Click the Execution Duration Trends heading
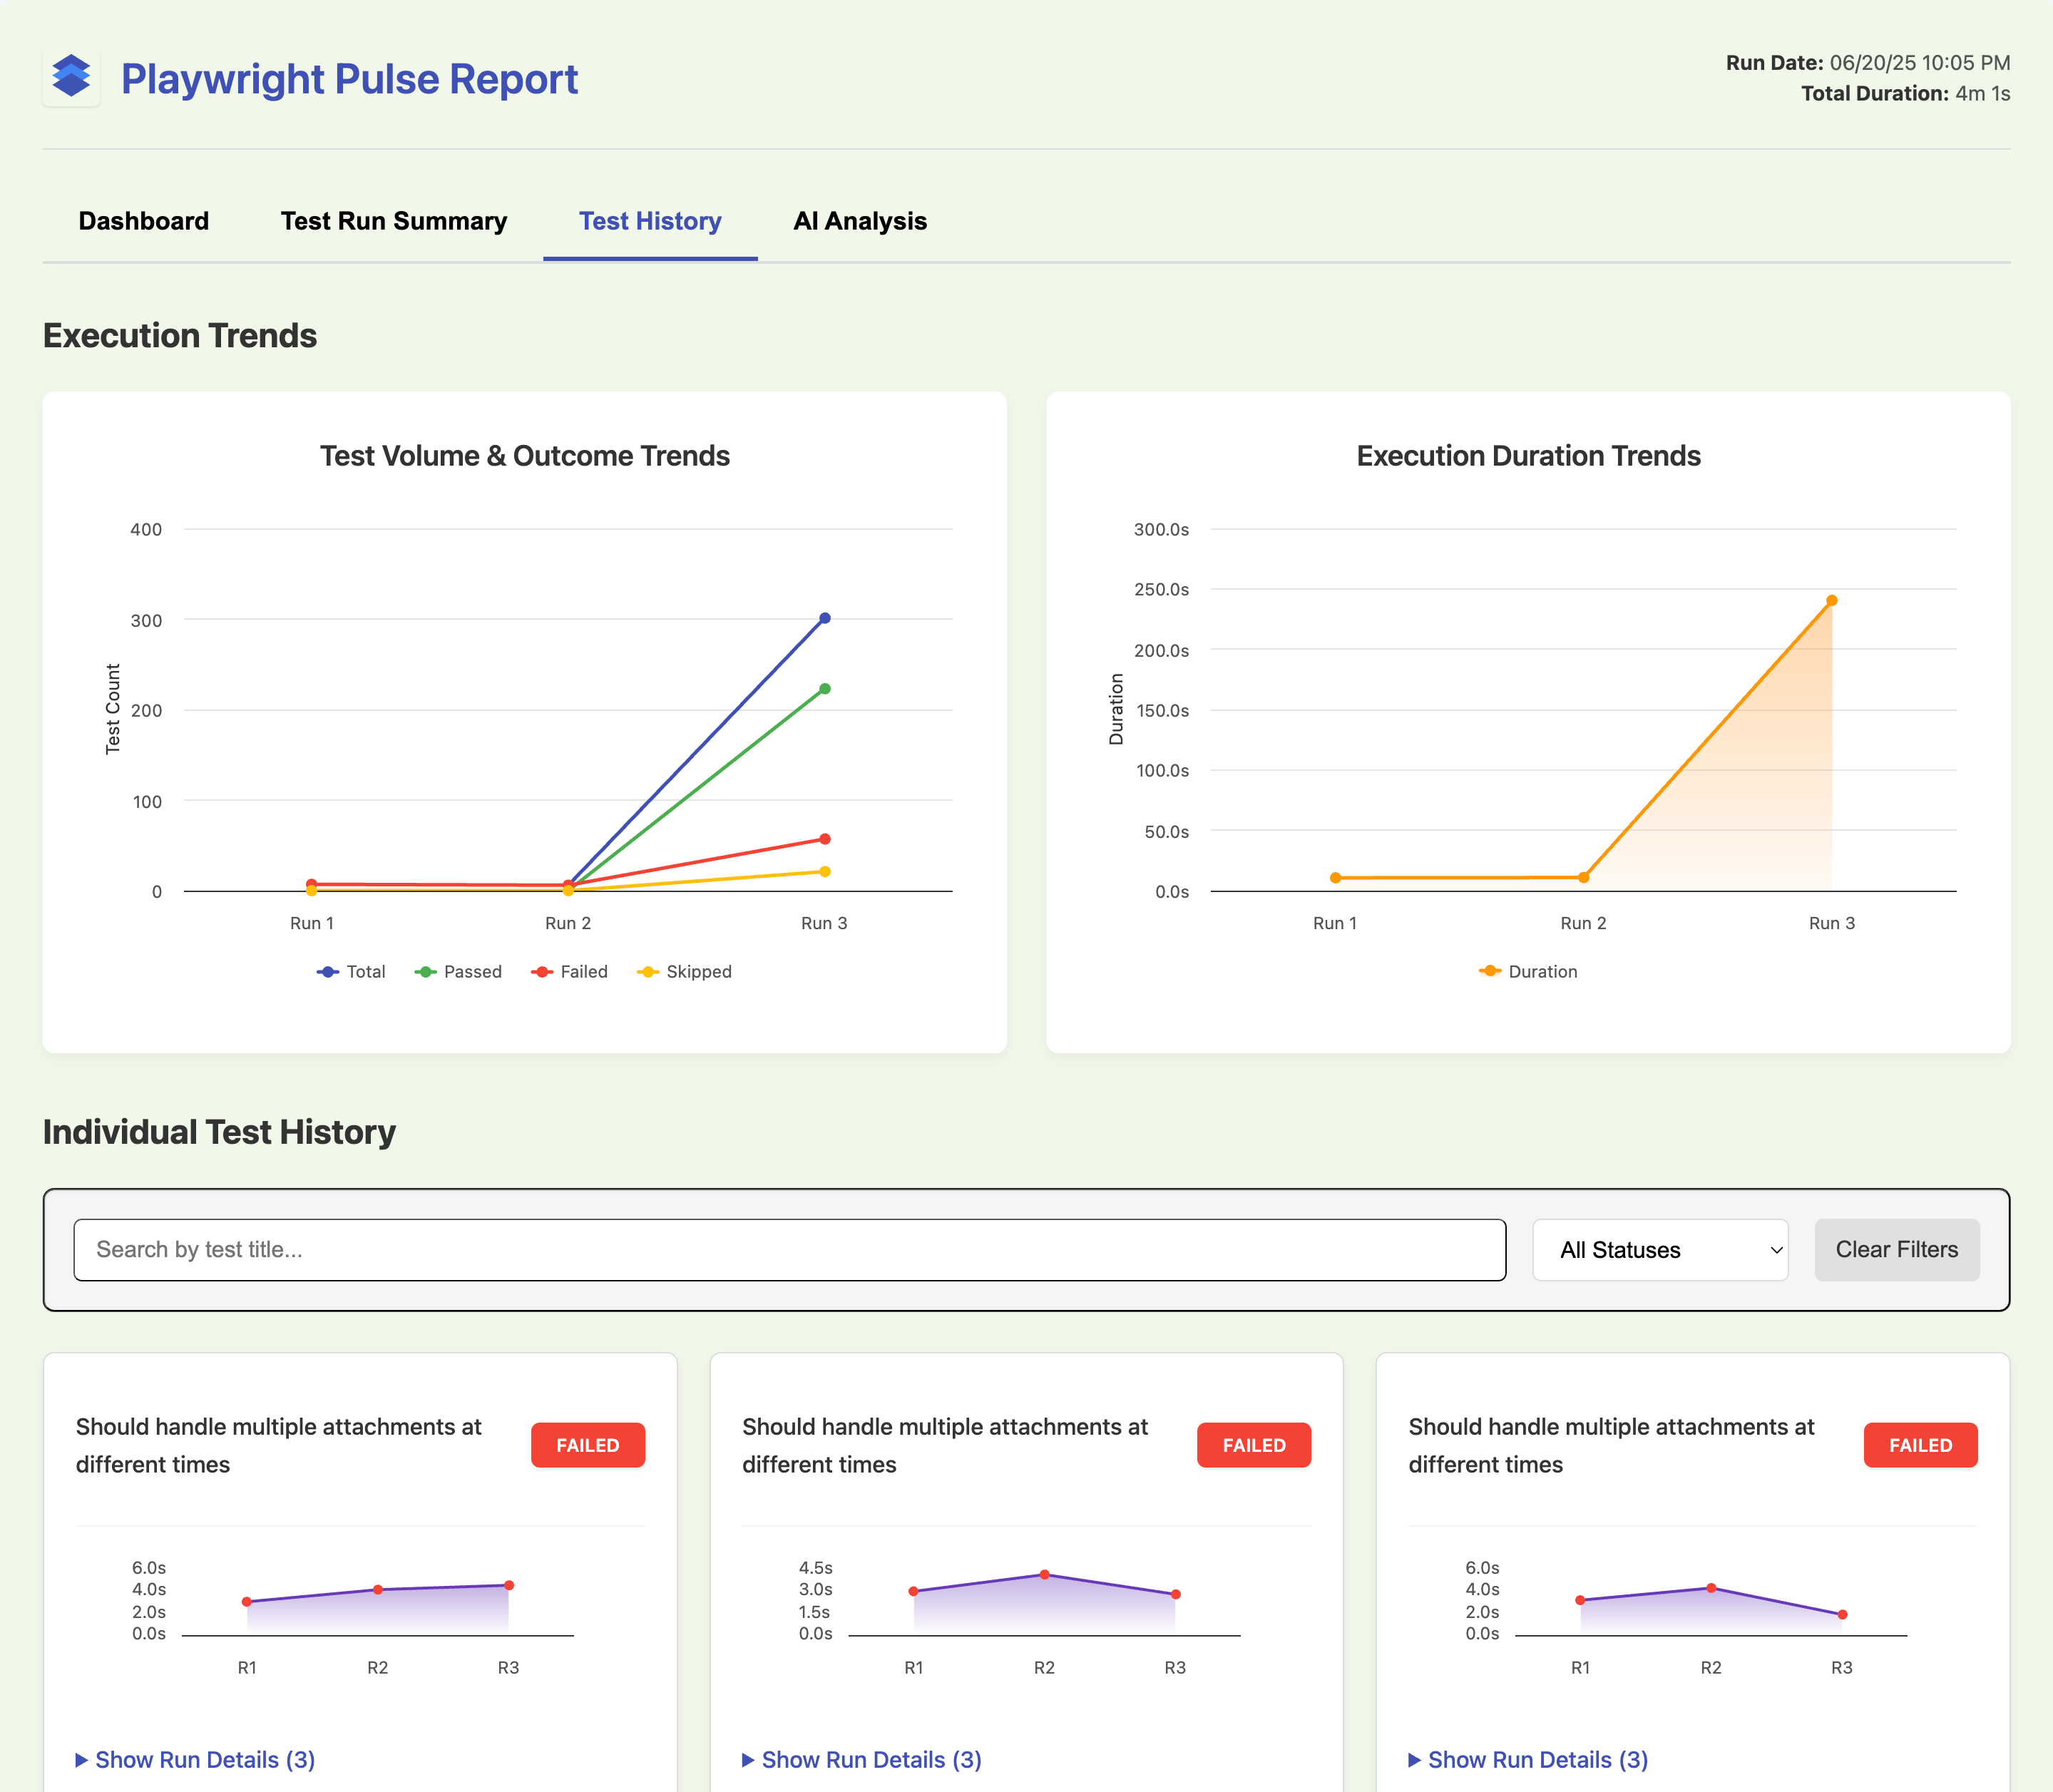Screen dimensions: 2053x1792 click(x=1528, y=456)
